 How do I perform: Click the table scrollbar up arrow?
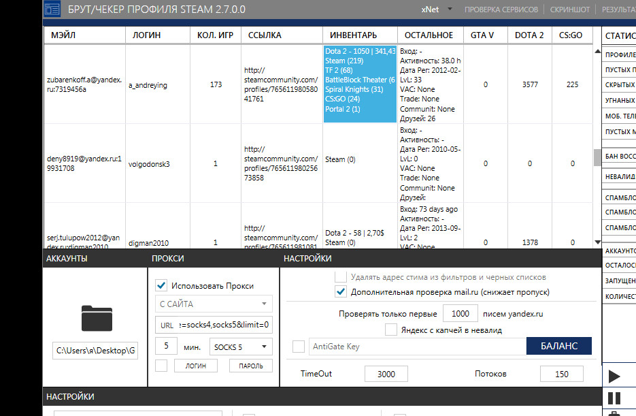click(597, 52)
